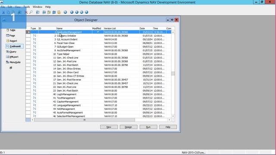Viewport: 276px width, 155px height.
Task: Show Query objects in the sidebar
Action: coord(11,52)
